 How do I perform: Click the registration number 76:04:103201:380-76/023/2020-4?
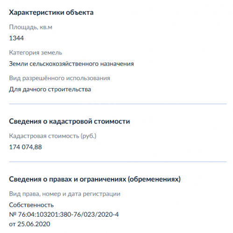click(68, 215)
